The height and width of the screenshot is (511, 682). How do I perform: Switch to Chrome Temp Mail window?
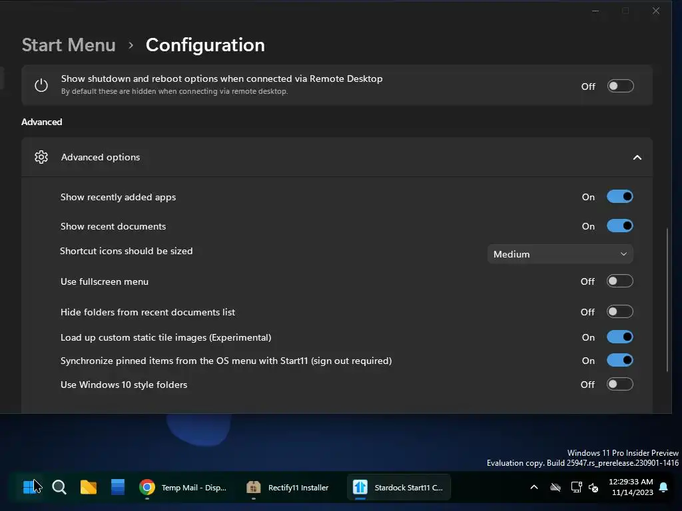click(183, 488)
